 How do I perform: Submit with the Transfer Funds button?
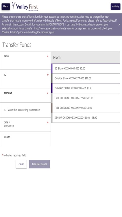click(x=39, y=164)
